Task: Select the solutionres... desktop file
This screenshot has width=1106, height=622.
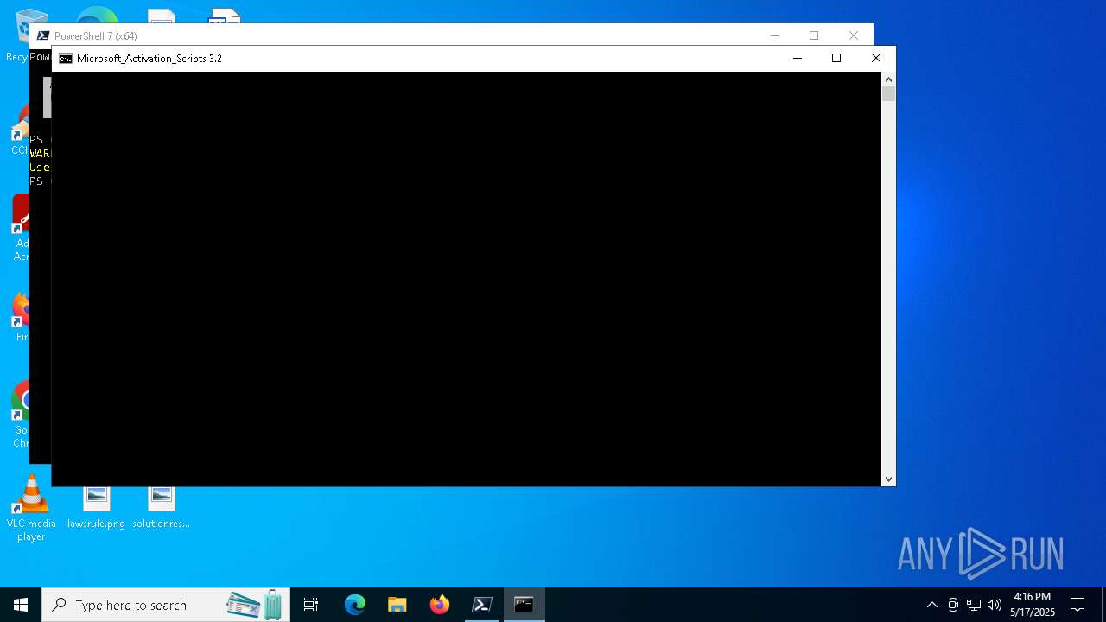Action: (x=161, y=507)
